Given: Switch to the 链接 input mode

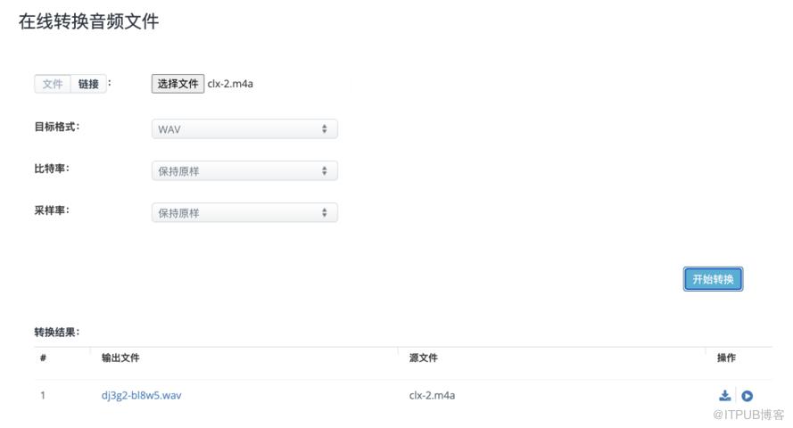Looking at the screenshot, I should click(88, 84).
